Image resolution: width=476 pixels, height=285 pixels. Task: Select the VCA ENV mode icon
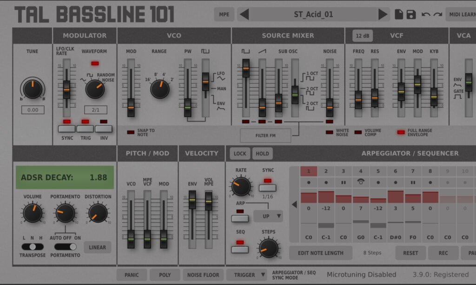[x=457, y=85]
